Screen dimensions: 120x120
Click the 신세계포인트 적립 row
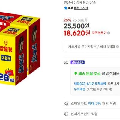92,114
